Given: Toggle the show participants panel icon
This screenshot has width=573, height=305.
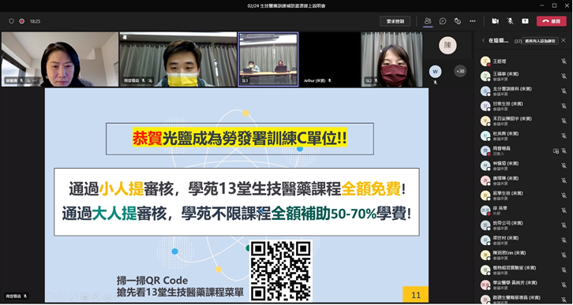Looking at the screenshot, I should click(428, 21).
